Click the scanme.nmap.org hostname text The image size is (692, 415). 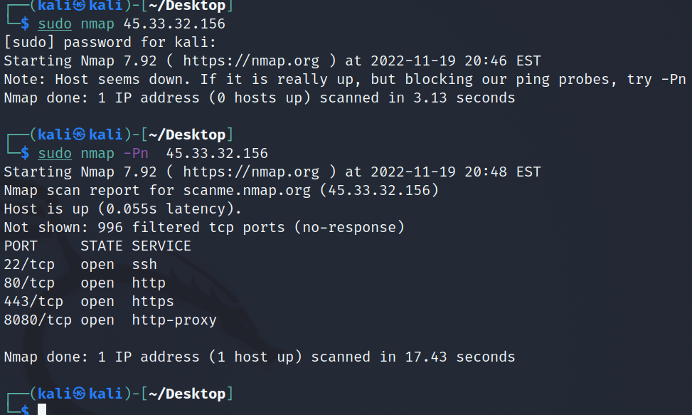pos(247,190)
